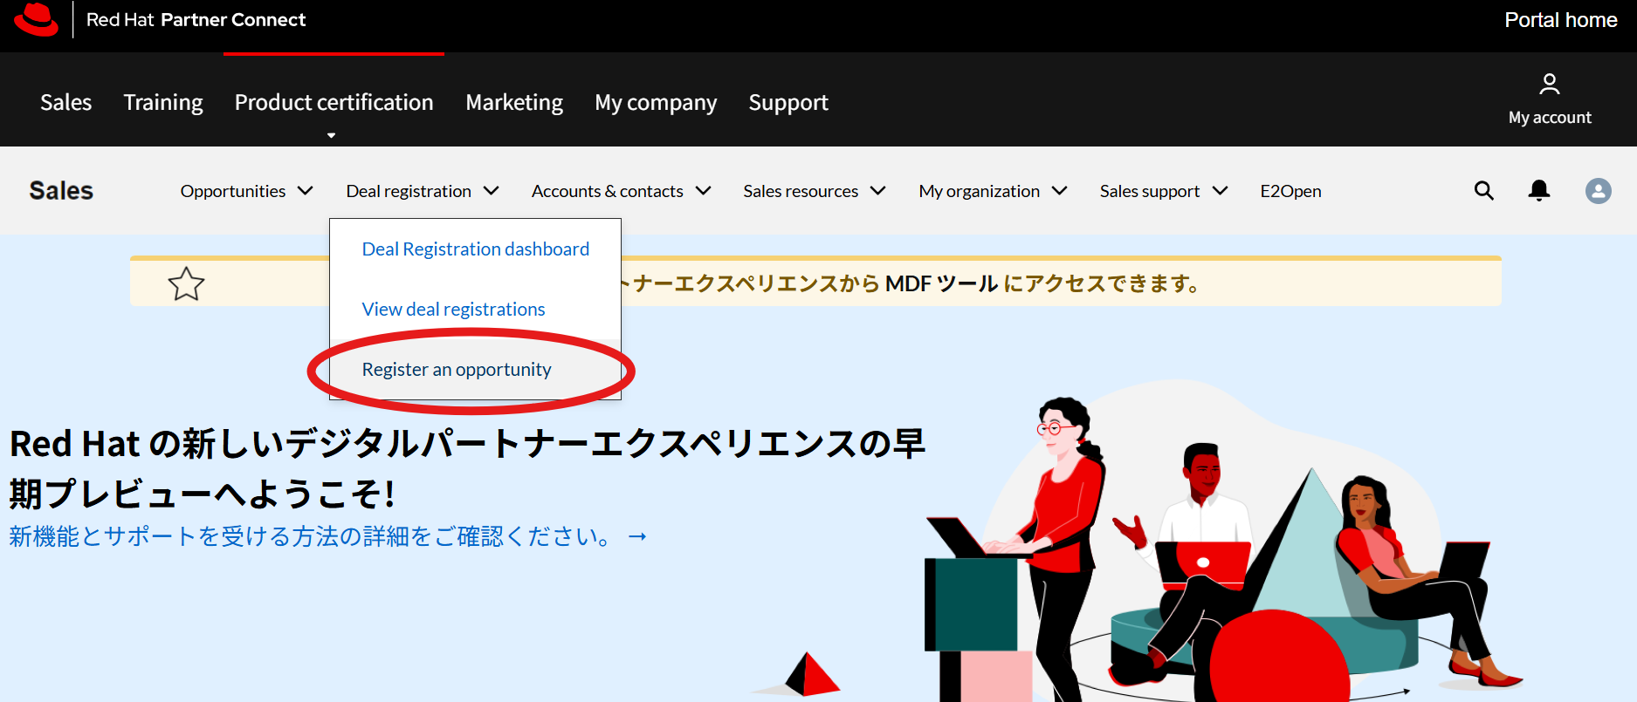The height and width of the screenshot is (702, 1637).
Task: Open the search magnifier icon
Action: (x=1483, y=191)
